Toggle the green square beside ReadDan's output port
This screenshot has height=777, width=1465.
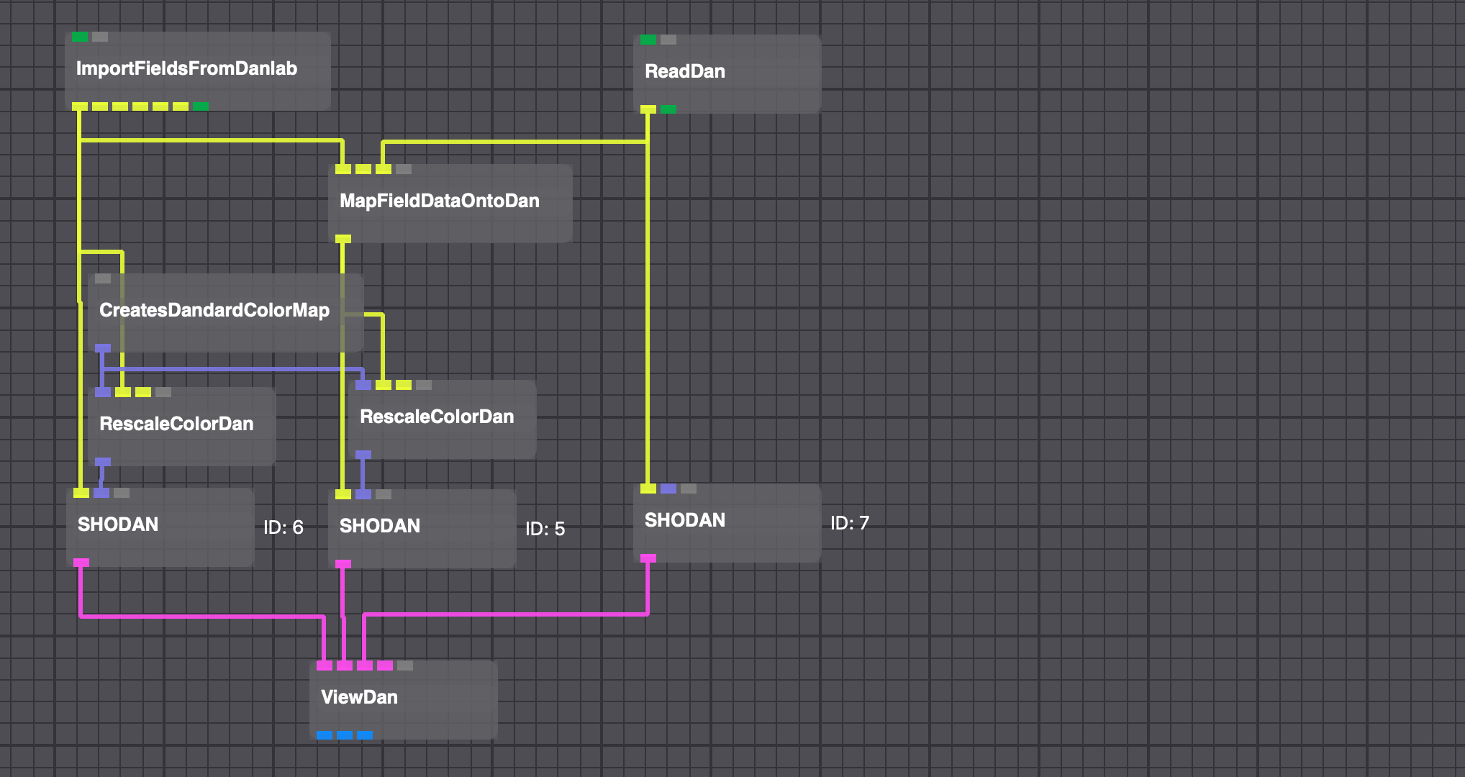[x=667, y=108]
